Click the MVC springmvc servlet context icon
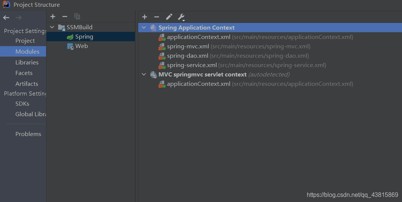The image size is (402, 202). click(153, 75)
